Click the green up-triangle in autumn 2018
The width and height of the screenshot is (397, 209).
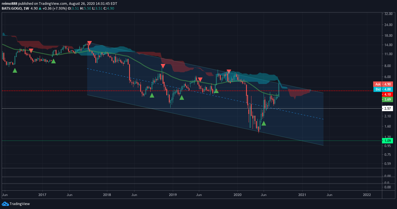pos(152,95)
